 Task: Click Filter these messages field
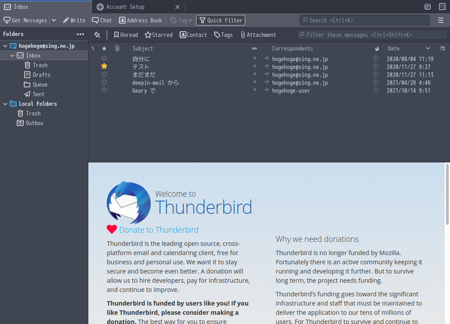[372, 35]
